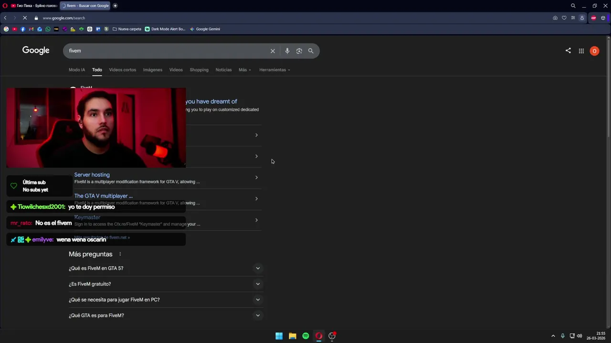This screenshot has width=611, height=343.
Task: Go to the Google homepage logo
Action: [36, 50]
